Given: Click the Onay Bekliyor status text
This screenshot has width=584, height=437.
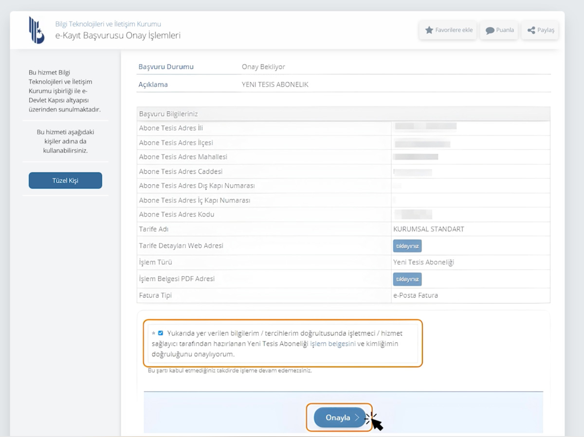Looking at the screenshot, I should (x=263, y=67).
